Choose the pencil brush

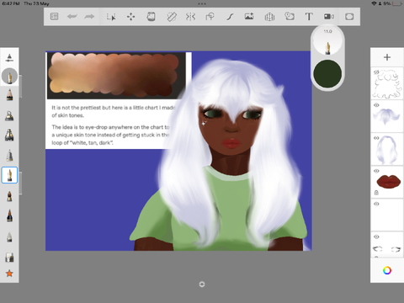[9, 95]
